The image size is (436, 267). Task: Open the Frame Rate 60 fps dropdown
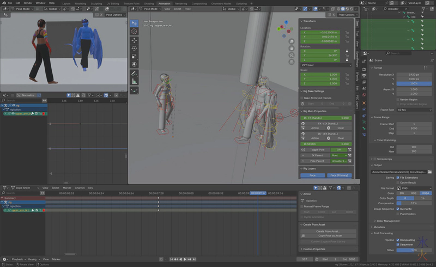[414, 110]
